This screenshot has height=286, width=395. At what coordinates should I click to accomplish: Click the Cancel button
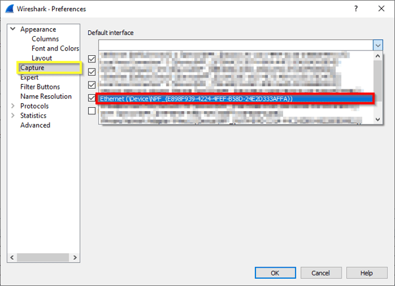(321, 273)
